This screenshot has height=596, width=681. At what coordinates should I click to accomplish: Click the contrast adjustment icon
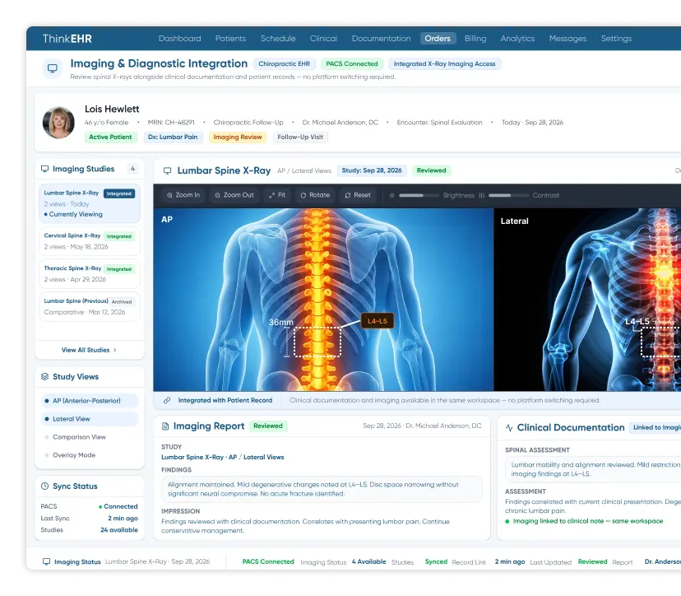click(x=482, y=195)
